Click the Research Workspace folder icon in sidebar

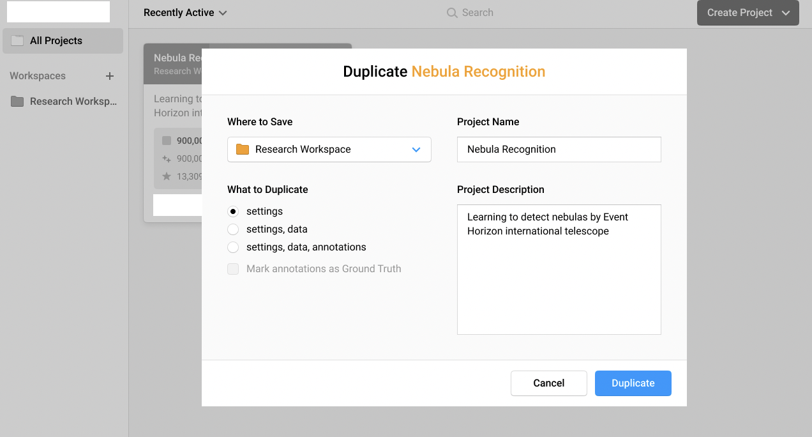coord(17,102)
